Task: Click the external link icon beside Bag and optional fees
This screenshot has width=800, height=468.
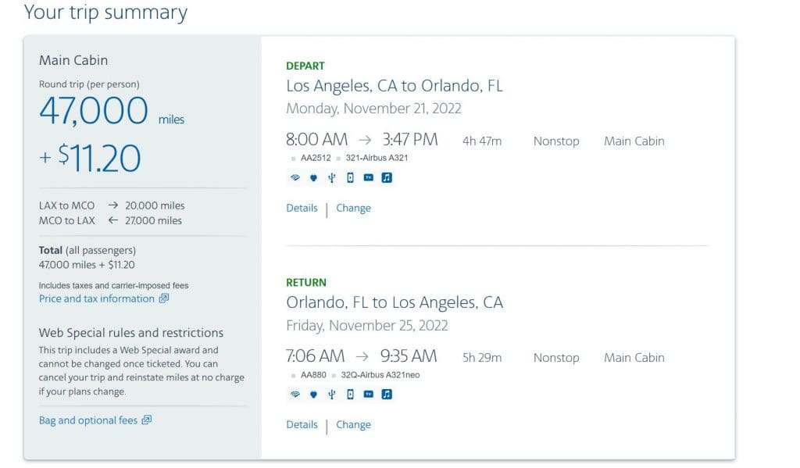Action: coord(146,420)
